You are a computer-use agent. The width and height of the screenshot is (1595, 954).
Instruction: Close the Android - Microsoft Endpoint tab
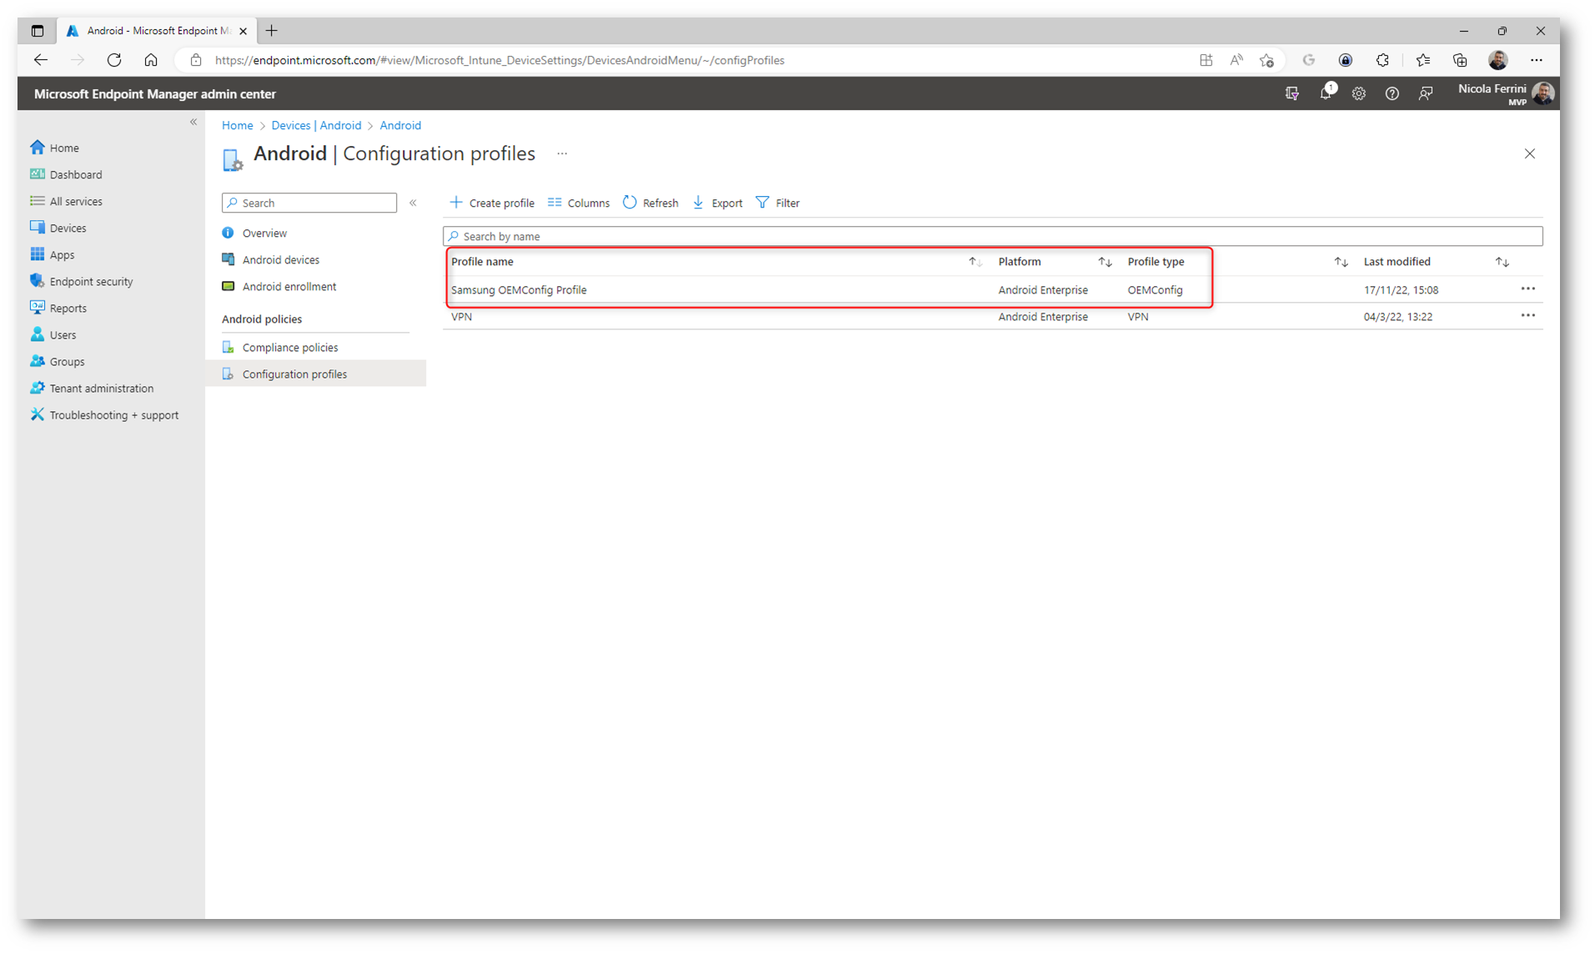point(243,31)
